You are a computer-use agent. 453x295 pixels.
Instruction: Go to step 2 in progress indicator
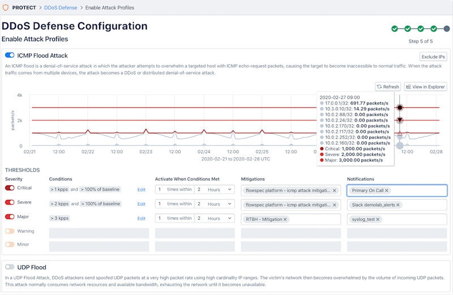[408, 29]
